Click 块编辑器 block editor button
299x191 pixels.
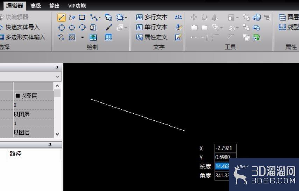click(x=14, y=17)
